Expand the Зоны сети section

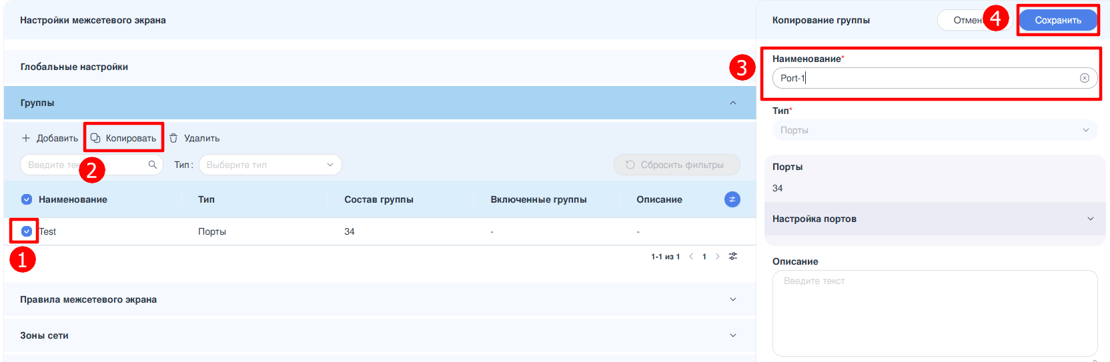pos(733,335)
